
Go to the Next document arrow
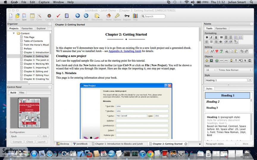coord(86,16)
